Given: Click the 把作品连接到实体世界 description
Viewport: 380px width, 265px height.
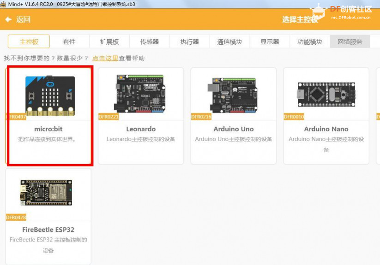Looking at the screenshot, I should (x=47, y=139).
